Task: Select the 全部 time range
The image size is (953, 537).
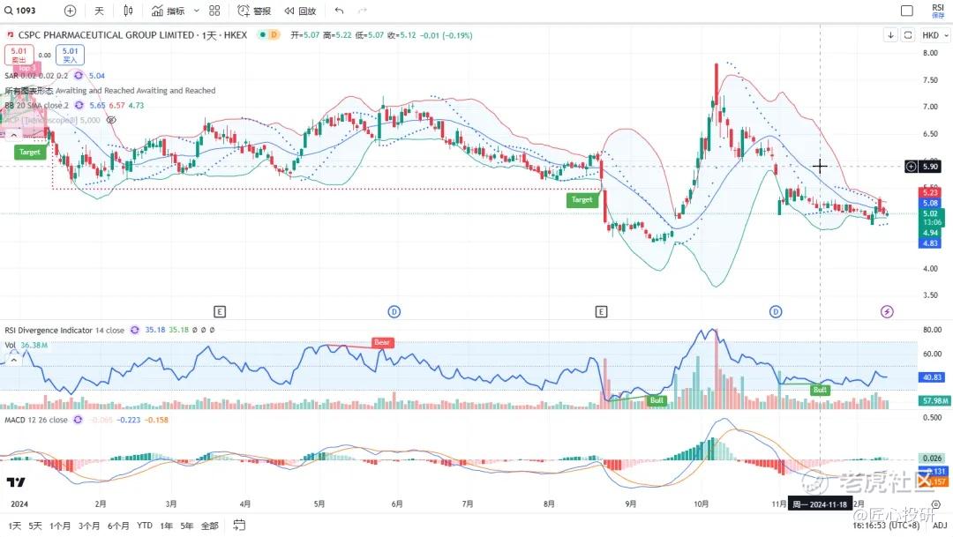Action: (209, 526)
